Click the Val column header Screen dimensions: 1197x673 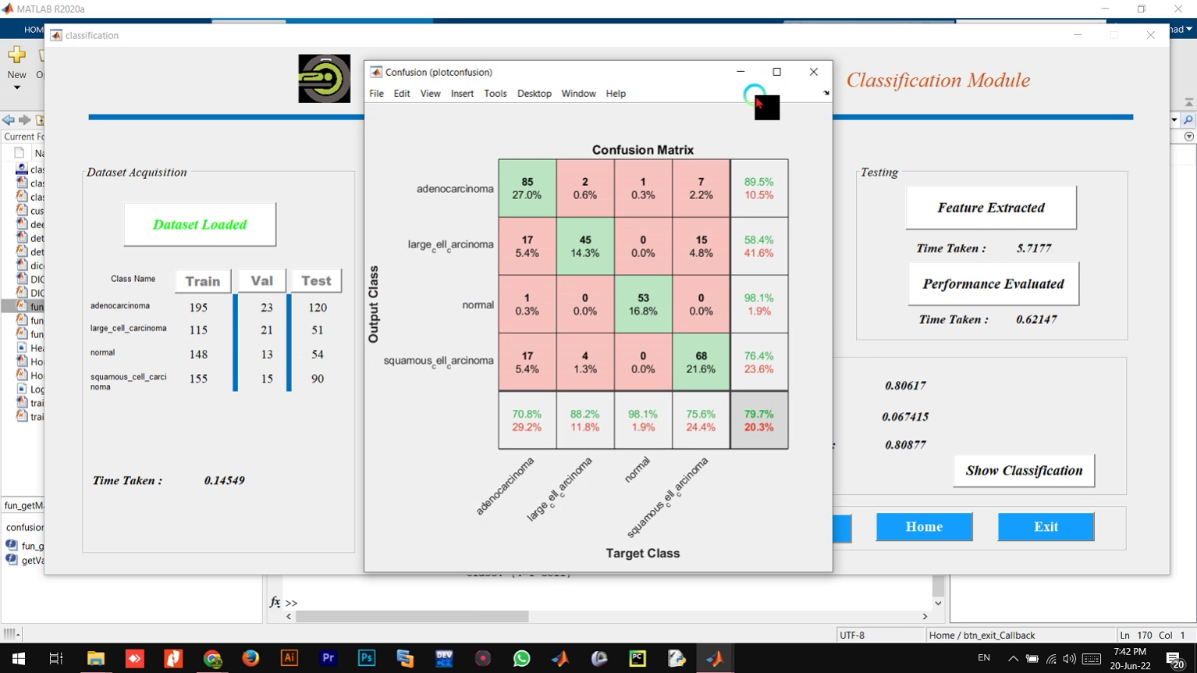pos(261,281)
